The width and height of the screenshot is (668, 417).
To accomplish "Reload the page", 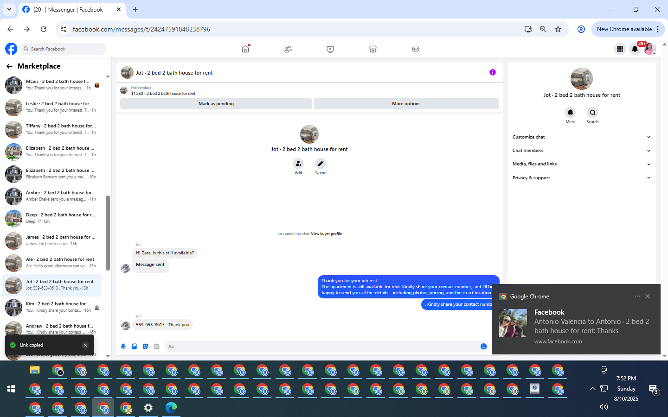I will 44,29.
